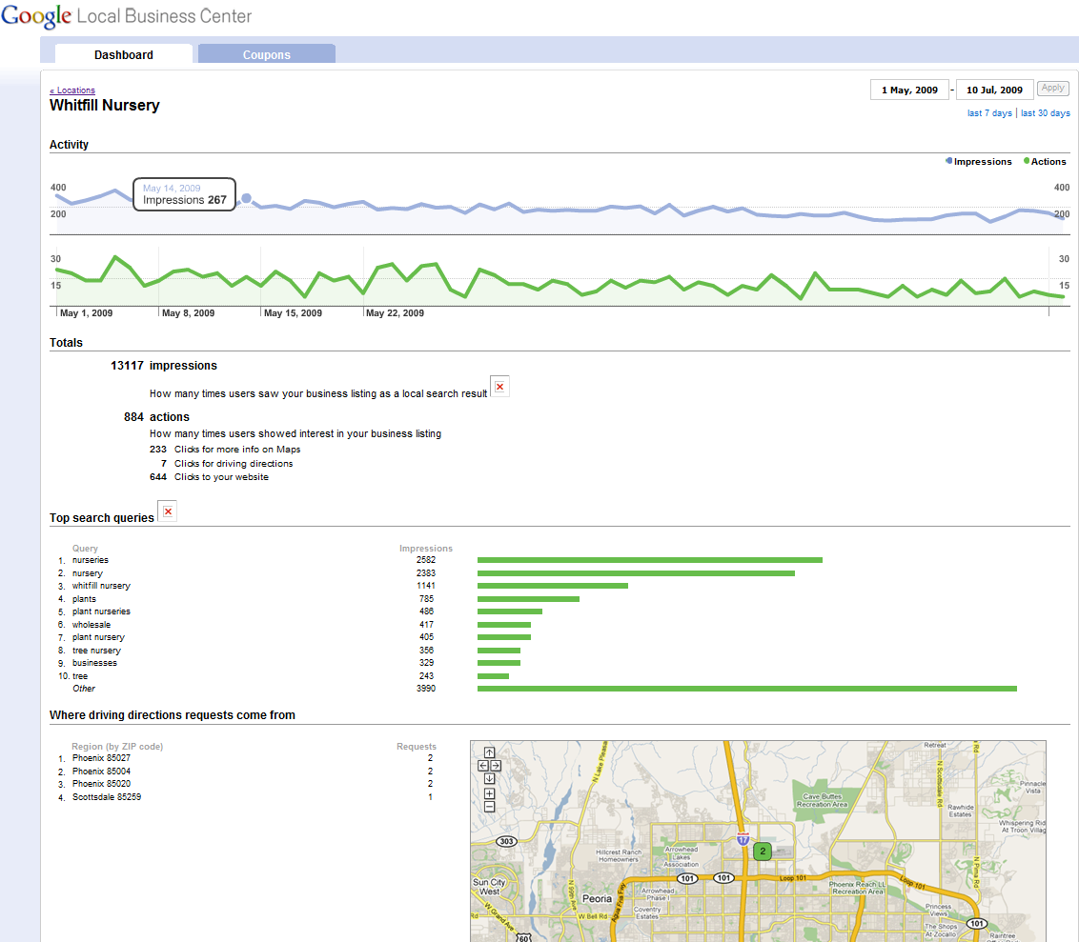
Task: Select the "plant nursery" query at rank 7
Action: click(98, 637)
